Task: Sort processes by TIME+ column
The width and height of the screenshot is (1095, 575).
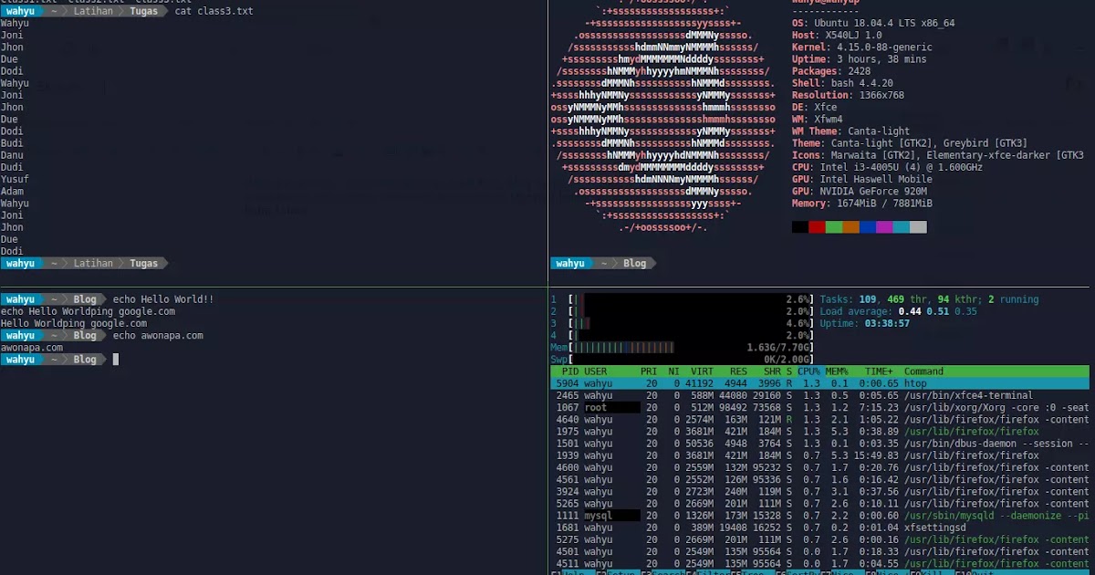Action: click(x=878, y=371)
